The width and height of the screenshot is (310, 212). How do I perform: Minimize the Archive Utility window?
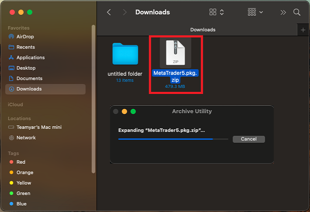pyautogui.click(x=124, y=111)
